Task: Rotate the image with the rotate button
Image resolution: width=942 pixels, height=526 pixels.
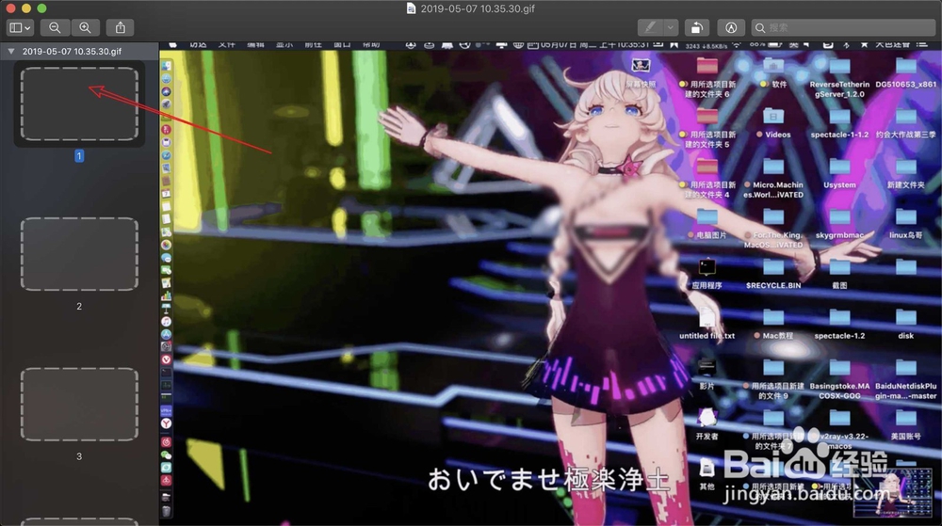Action: point(697,27)
